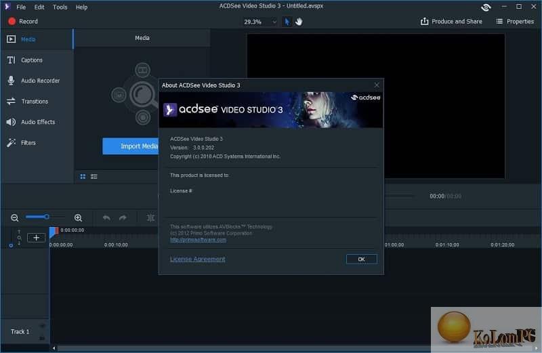
Task: Select the Media tab header
Action: [x=142, y=38]
